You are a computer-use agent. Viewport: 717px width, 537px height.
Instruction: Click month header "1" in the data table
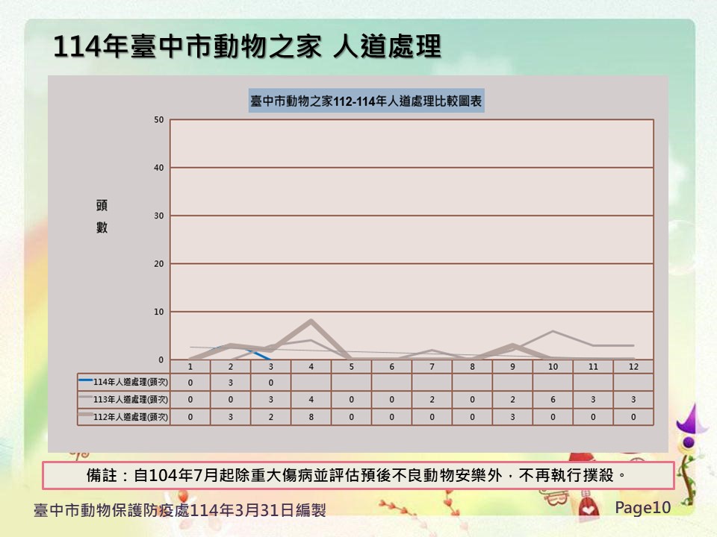(190, 367)
